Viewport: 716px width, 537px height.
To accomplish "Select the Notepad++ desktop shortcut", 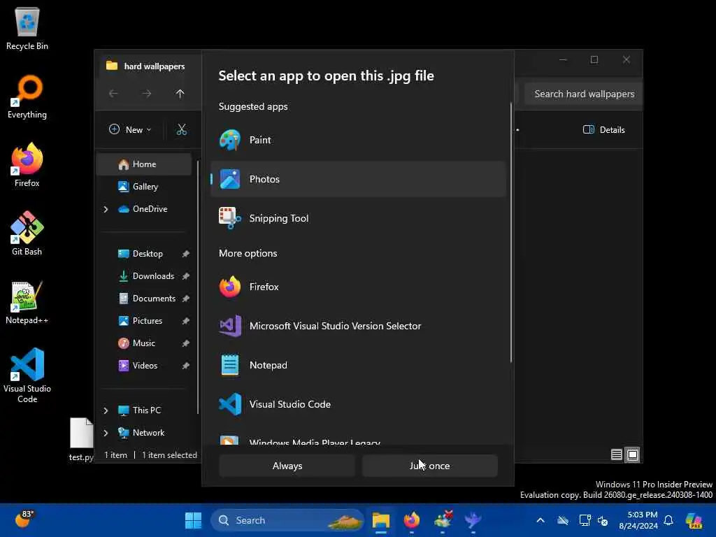I will pyautogui.click(x=27, y=303).
